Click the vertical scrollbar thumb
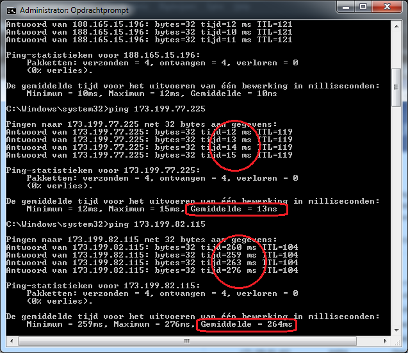This screenshot has height=353, width=408. [396, 87]
